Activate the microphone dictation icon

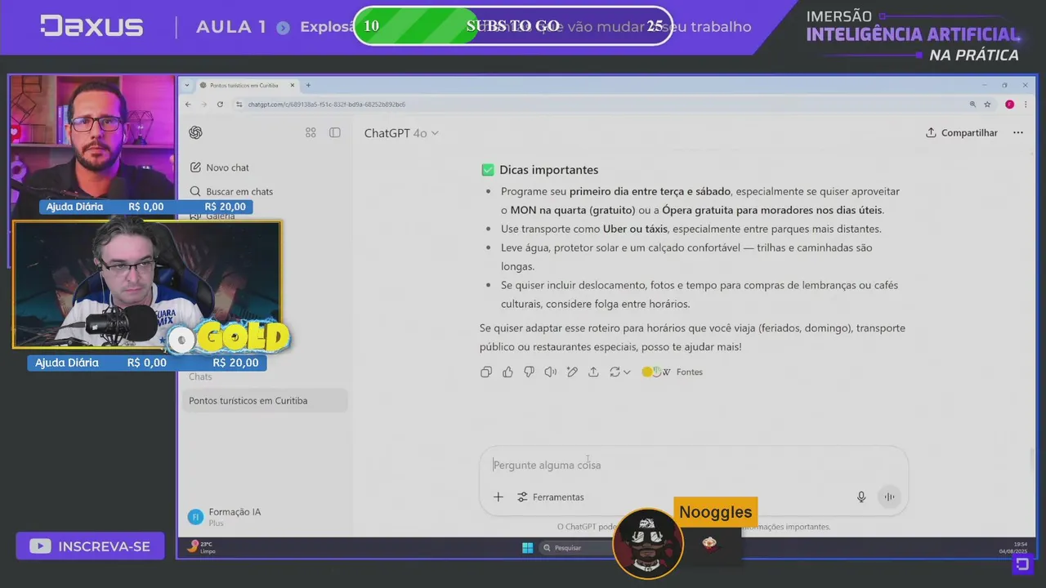pos(861,497)
